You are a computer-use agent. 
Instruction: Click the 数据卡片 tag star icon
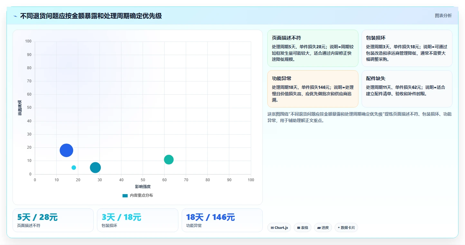[339, 228]
